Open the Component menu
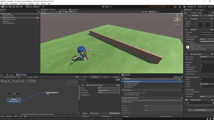214x120 pixels. pos(23,4)
